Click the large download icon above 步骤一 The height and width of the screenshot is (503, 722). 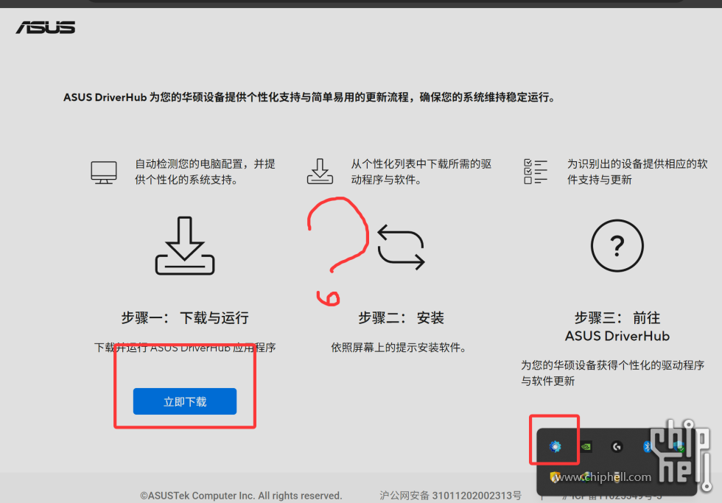[185, 246]
